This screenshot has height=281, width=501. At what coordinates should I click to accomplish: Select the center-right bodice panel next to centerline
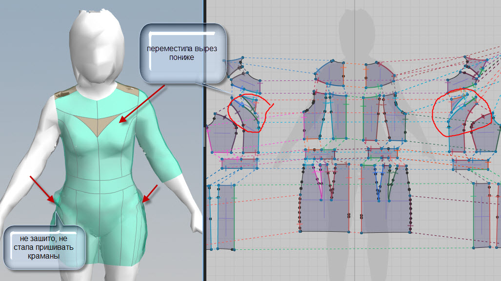pyautogui.click(x=371, y=118)
